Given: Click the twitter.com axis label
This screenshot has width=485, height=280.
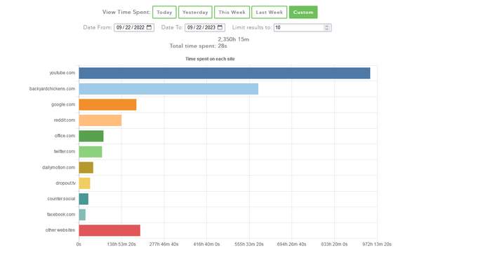Looking at the screenshot, I should pos(65,151).
